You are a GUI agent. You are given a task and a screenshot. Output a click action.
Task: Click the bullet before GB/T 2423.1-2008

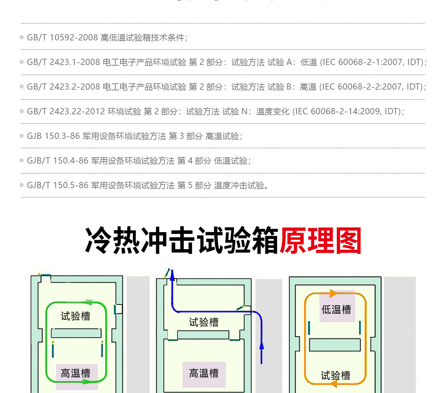click(22, 62)
